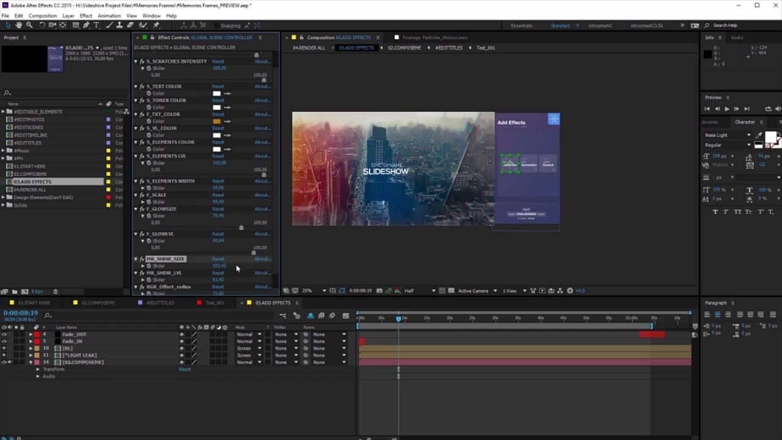Open the File menu
Image resolution: width=782 pixels, height=440 pixels.
pos(5,15)
